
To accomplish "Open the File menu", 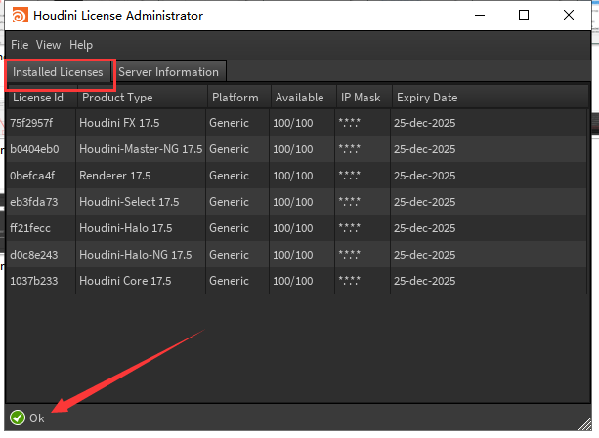I will click(21, 45).
